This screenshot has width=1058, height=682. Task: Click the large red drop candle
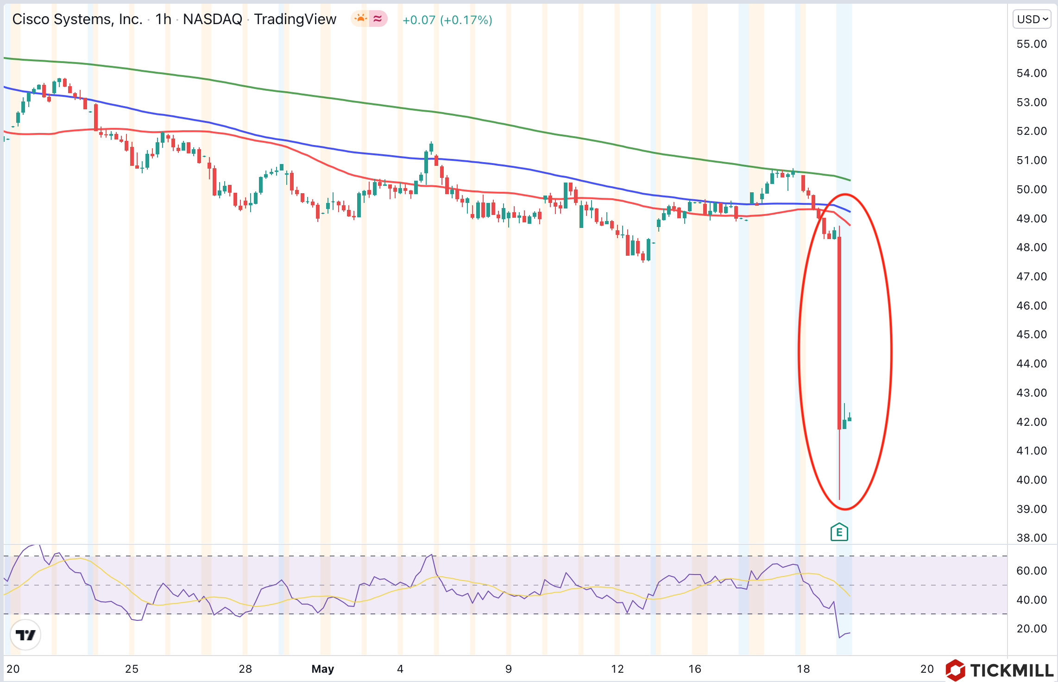coord(839,334)
